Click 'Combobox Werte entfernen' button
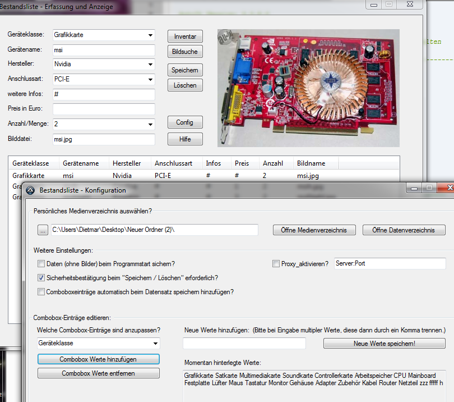 [x=98, y=373]
